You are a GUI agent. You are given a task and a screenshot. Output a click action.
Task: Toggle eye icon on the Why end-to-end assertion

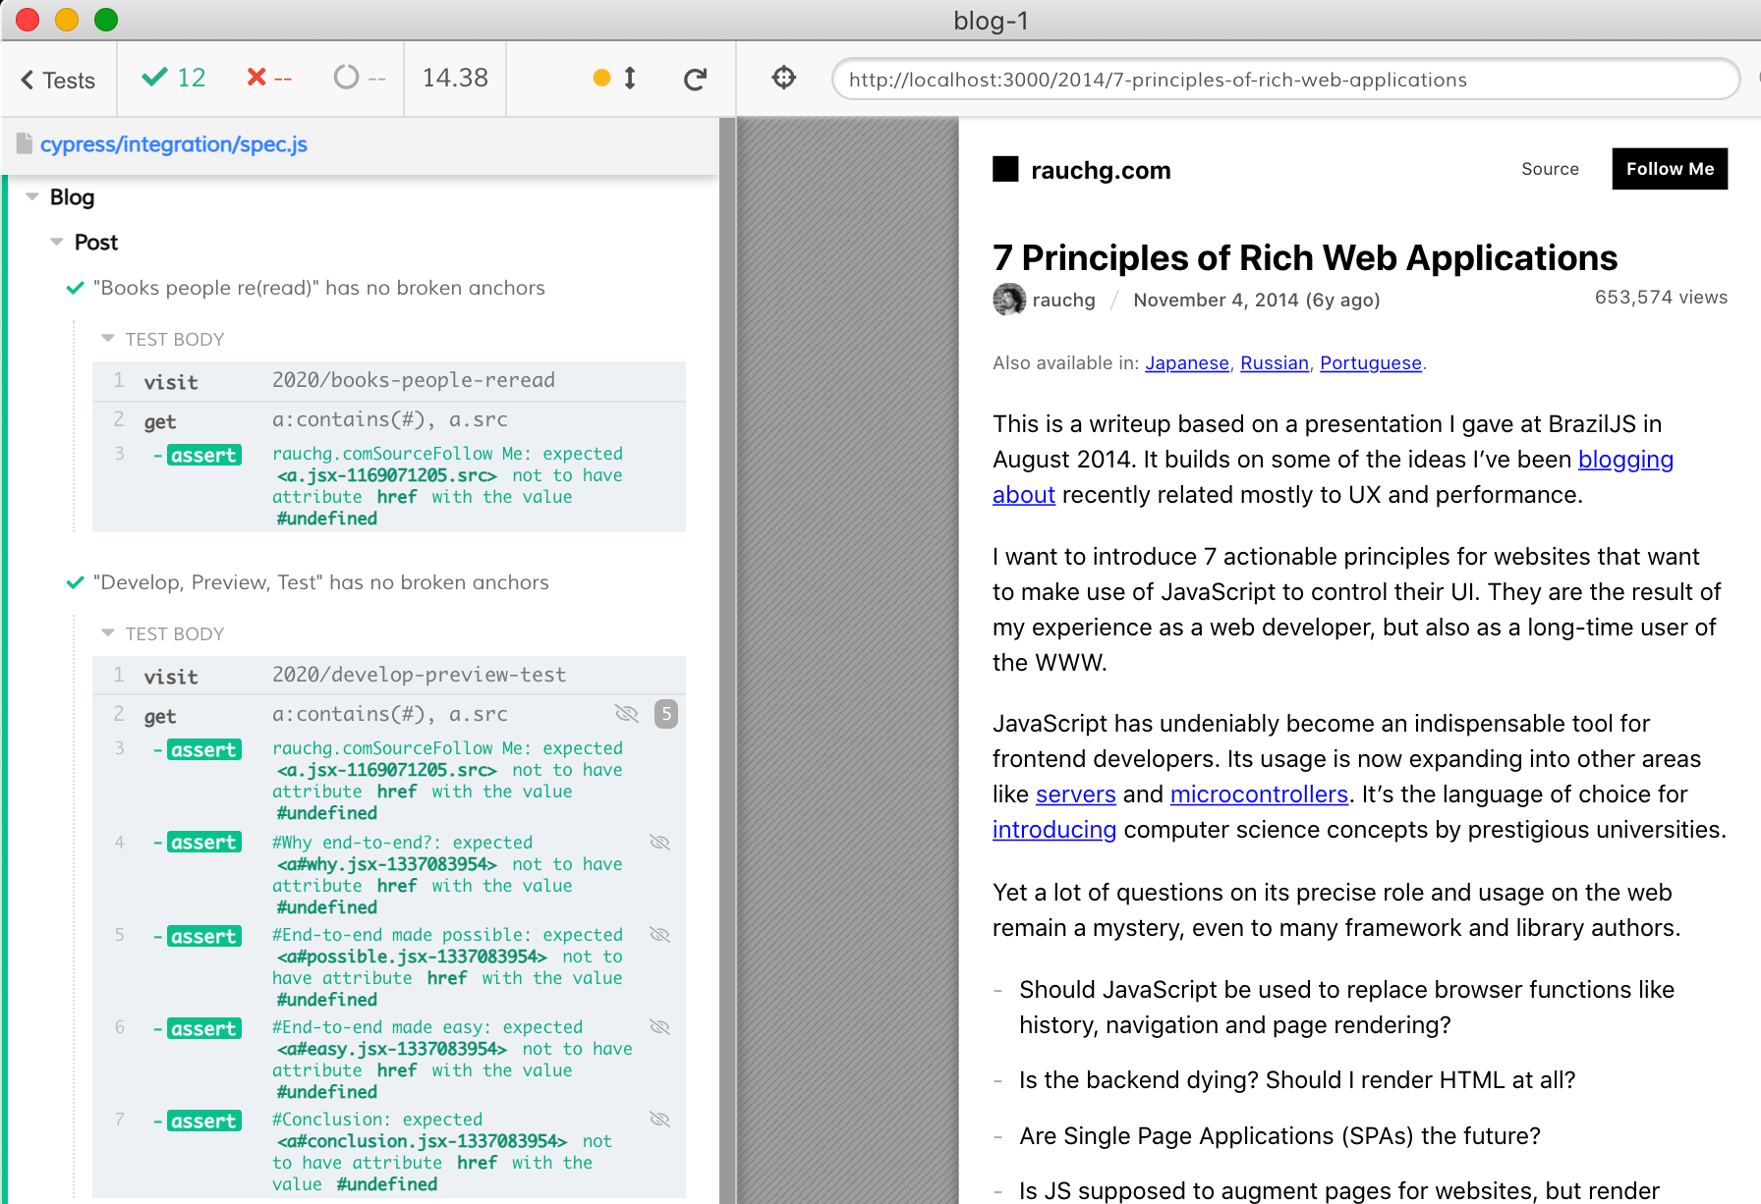(659, 842)
